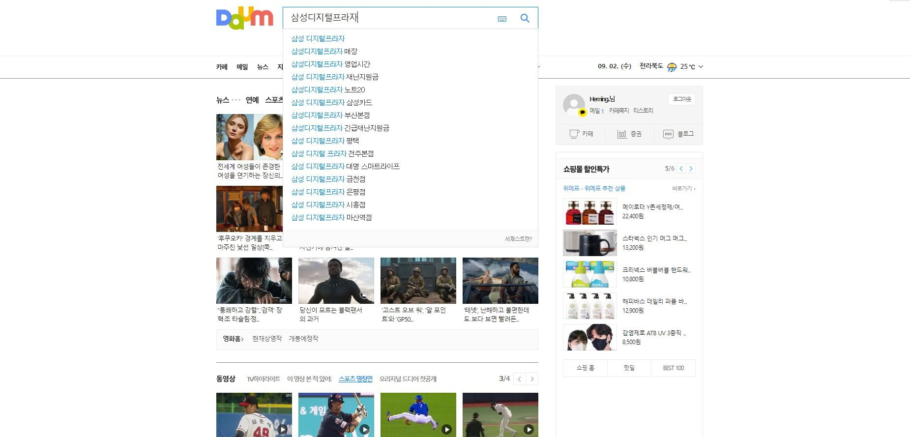The height and width of the screenshot is (437, 910).
Task: Open 카페쪽지 link in profile box
Action: point(619,111)
